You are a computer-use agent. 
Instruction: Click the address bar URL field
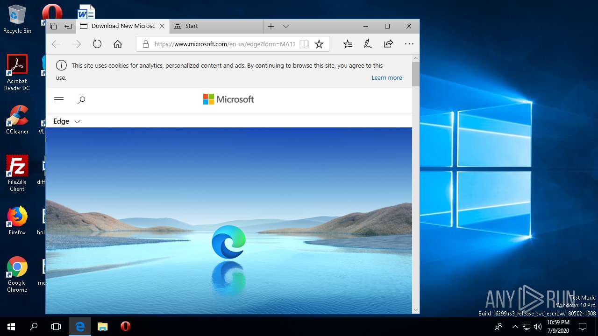click(x=225, y=44)
